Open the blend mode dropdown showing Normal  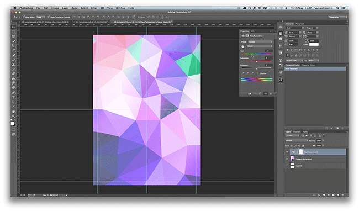click(x=296, y=140)
